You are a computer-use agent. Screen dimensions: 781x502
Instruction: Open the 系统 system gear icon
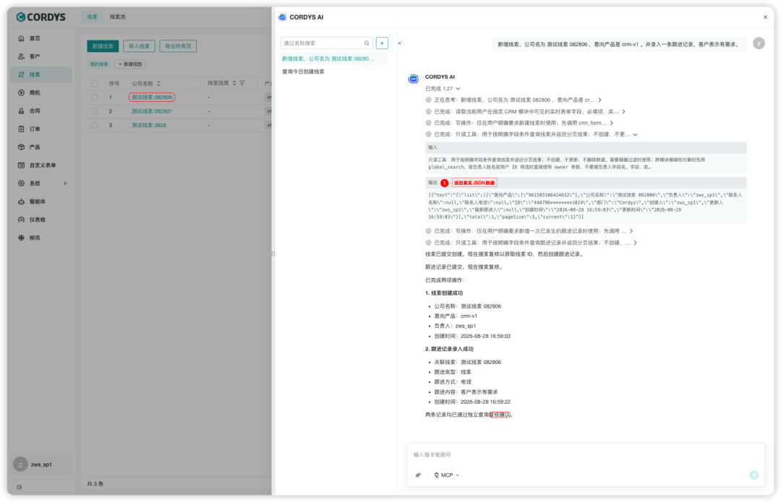(21, 183)
